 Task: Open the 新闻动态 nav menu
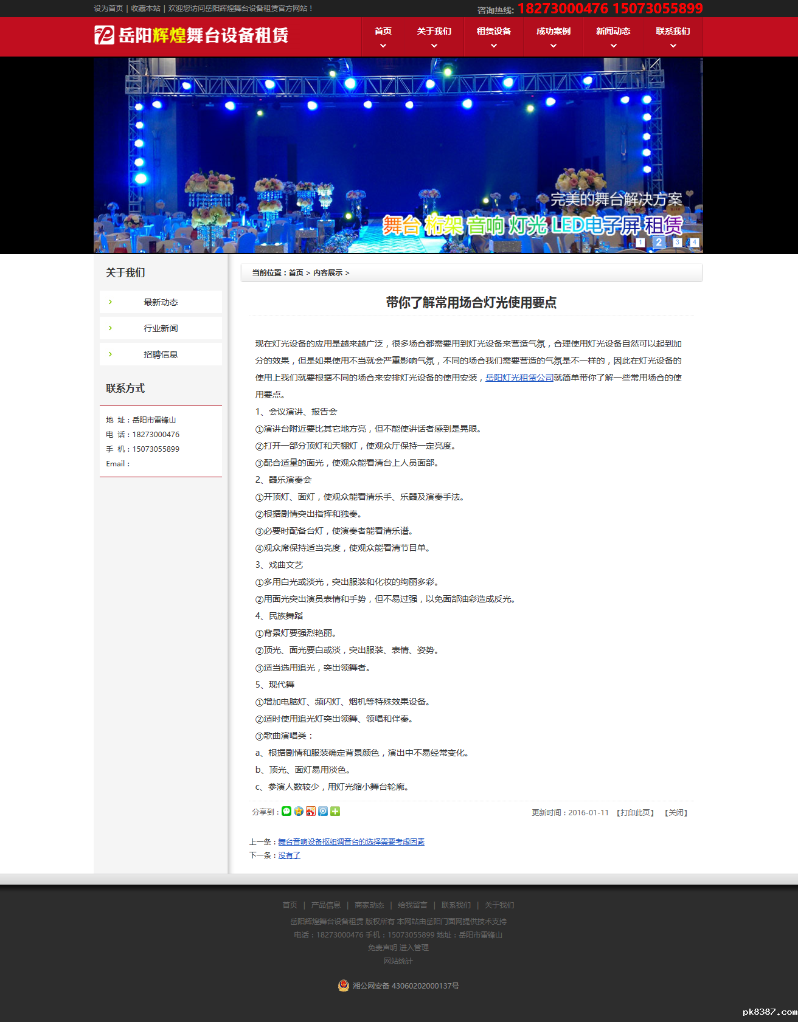[x=613, y=37]
